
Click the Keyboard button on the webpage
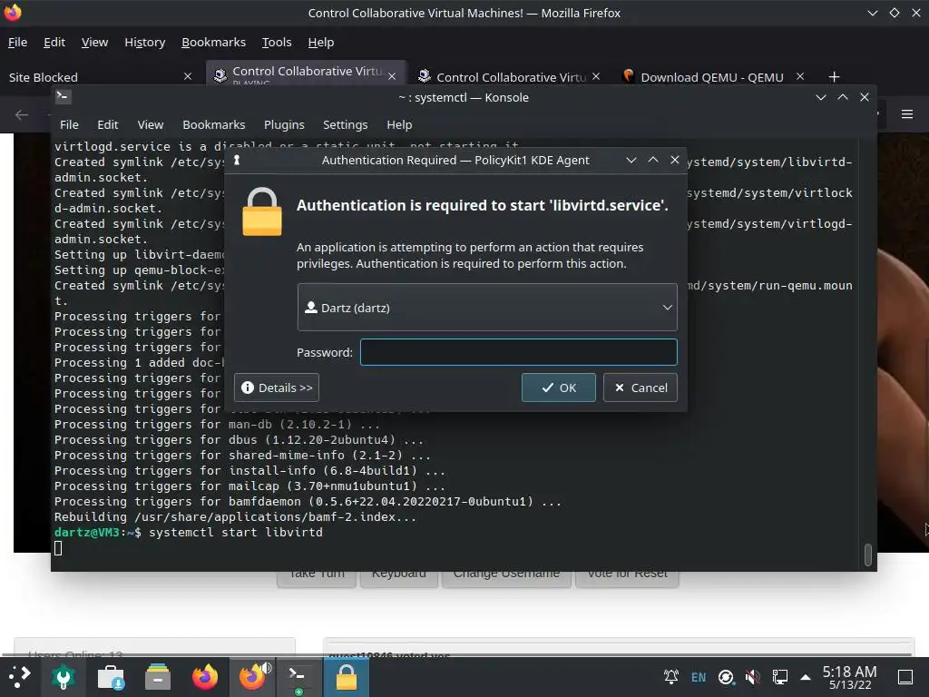click(399, 576)
